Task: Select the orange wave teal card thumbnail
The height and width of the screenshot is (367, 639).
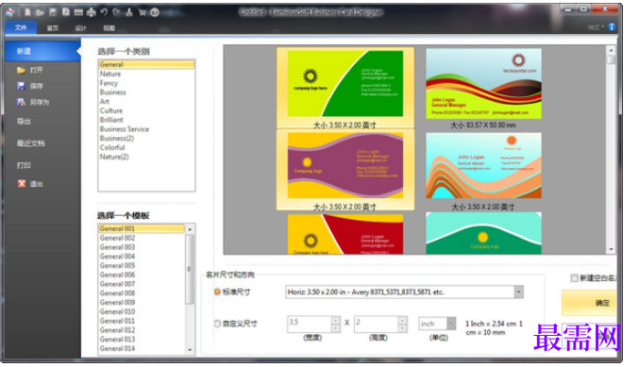Action: pyautogui.click(x=483, y=165)
